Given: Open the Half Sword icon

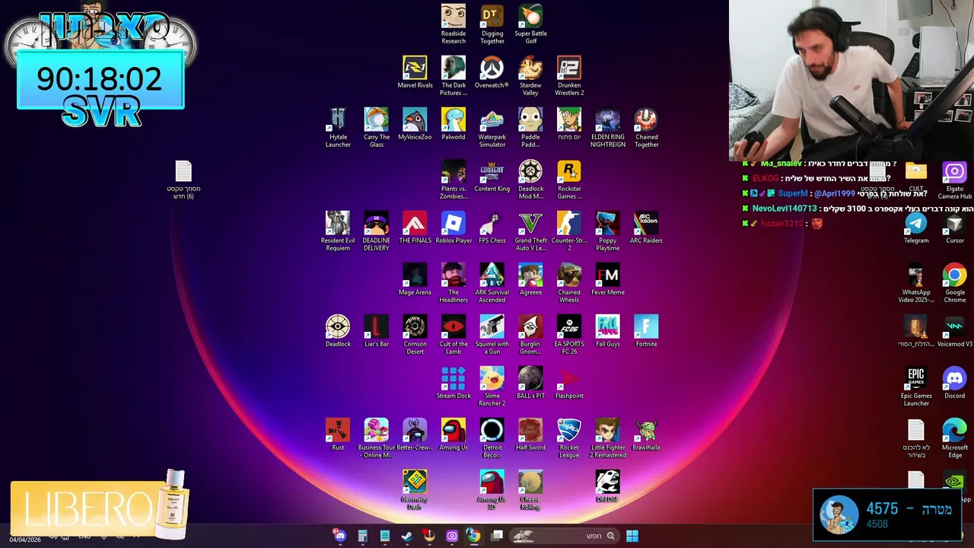Looking at the screenshot, I should pos(530,435).
